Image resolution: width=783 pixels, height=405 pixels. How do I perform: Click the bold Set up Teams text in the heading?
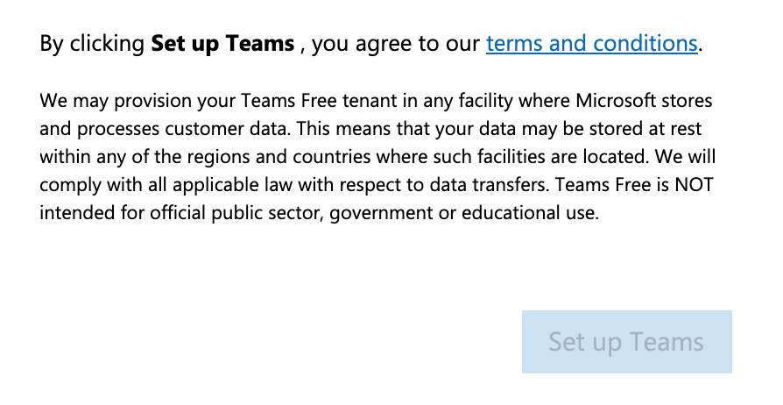tap(222, 43)
